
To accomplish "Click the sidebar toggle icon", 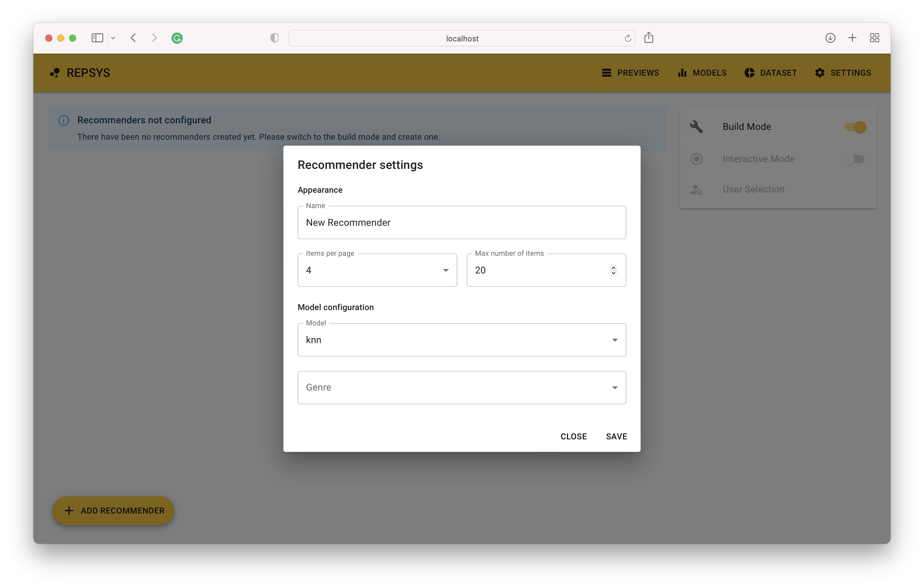I will point(97,38).
